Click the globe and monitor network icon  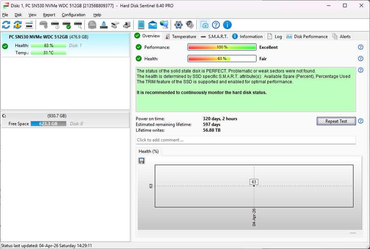(164, 25)
